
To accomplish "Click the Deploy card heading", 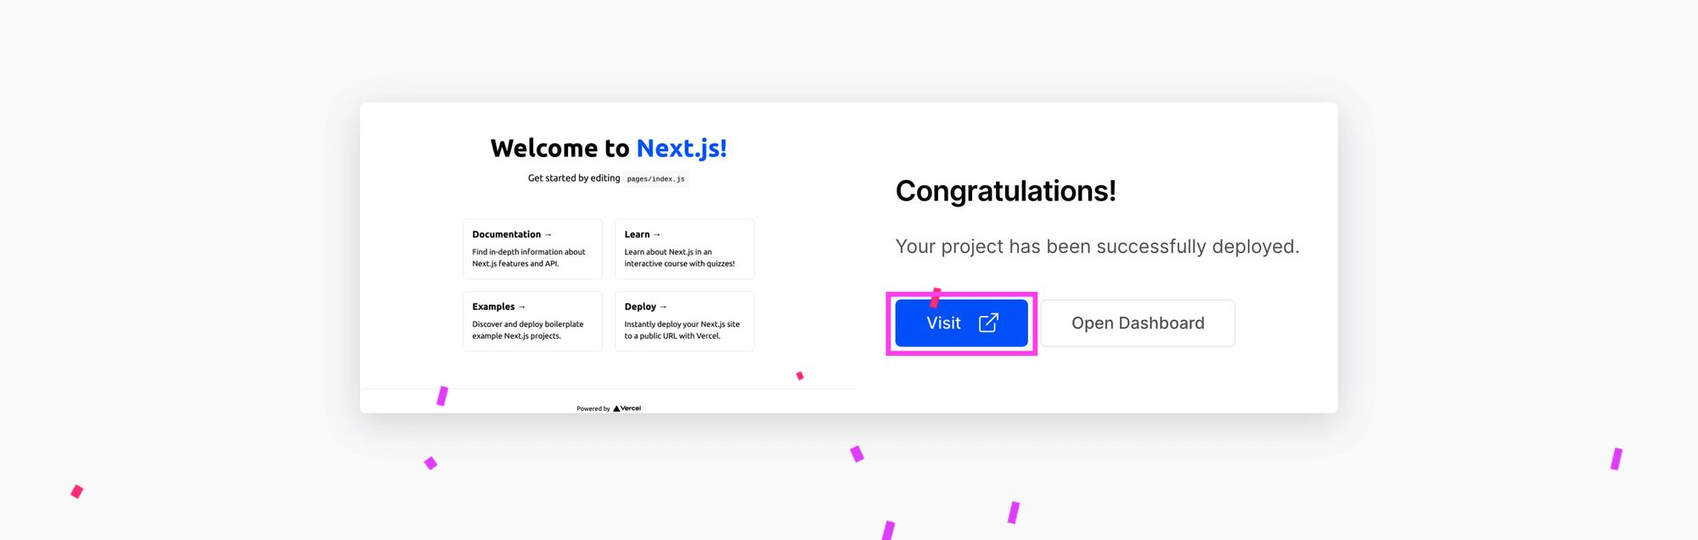I will coord(640,307).
